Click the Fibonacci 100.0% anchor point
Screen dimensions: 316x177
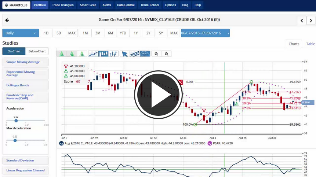point(195,125)
